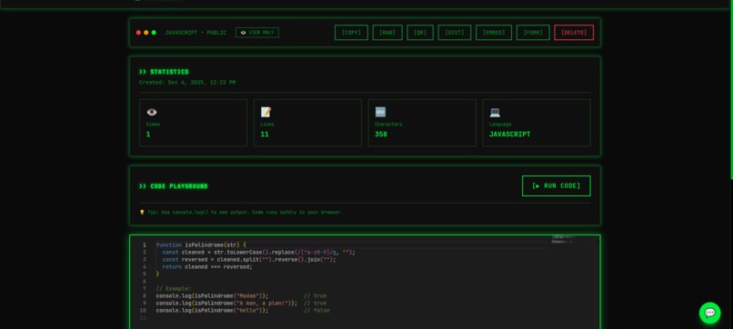733x329 pixels.
Task: Click the VIEW ONLY badge
Action: pyautogui.click(x=257, y=33)
